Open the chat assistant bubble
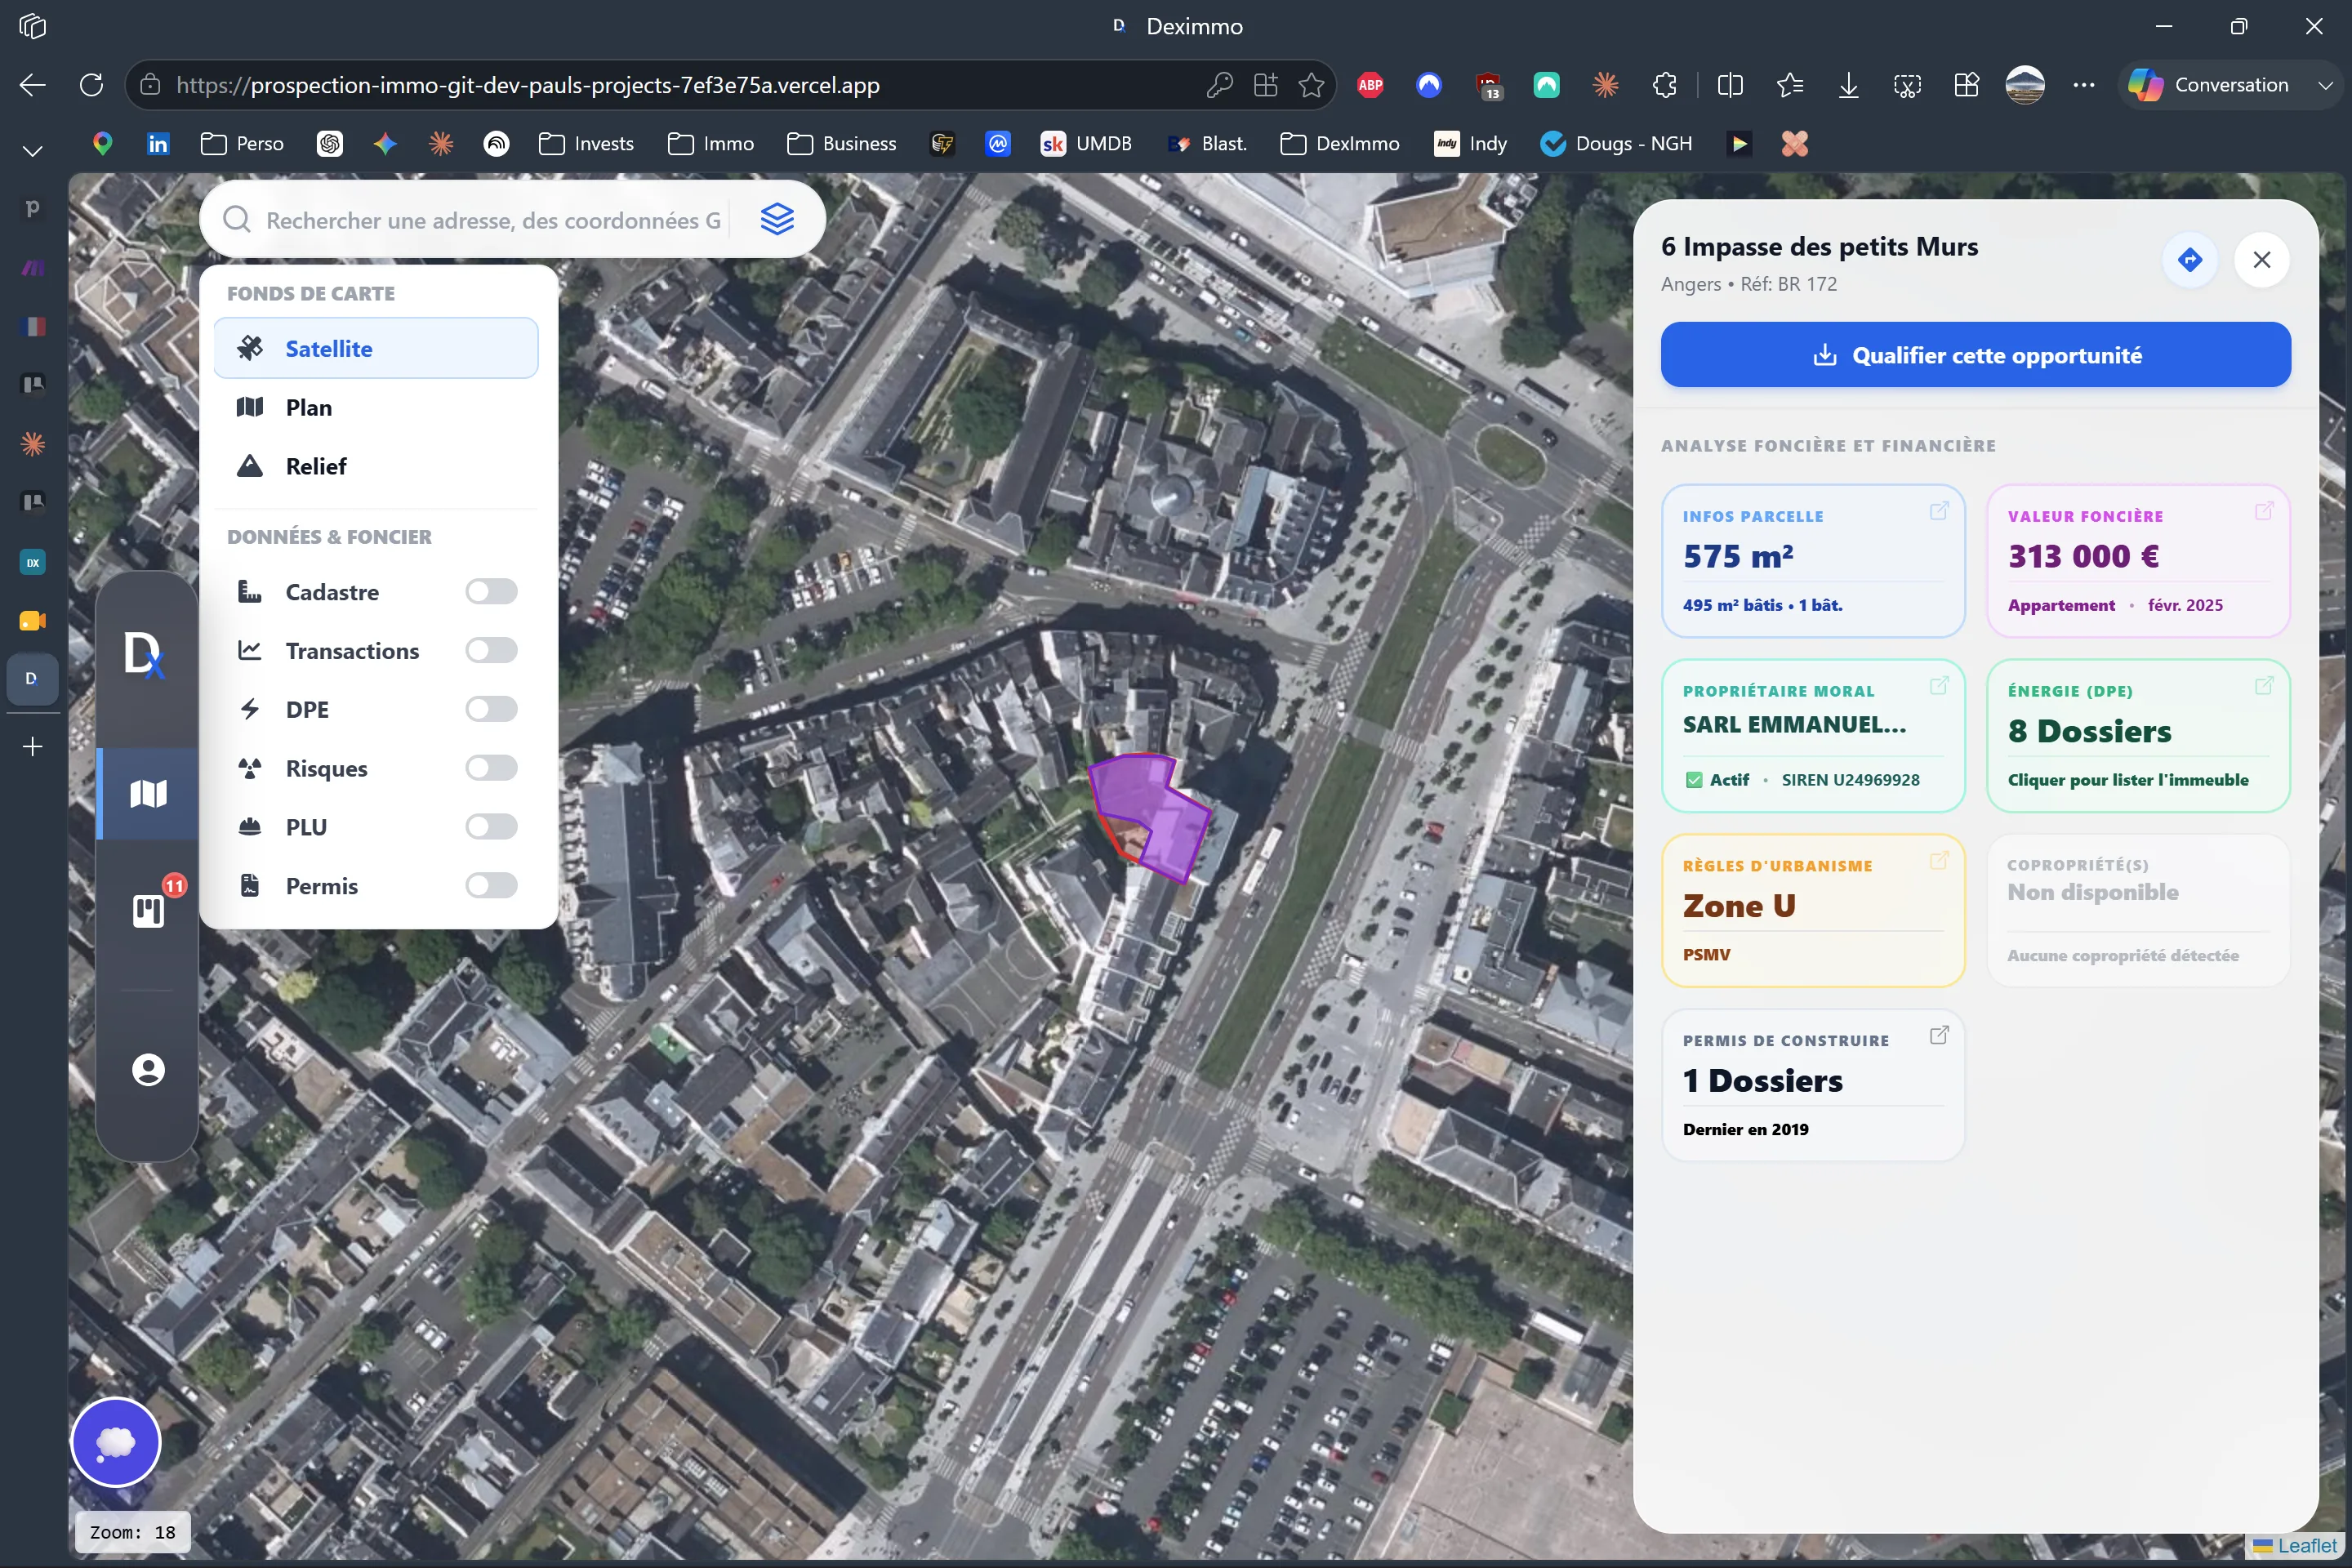The width and height of the screenshot is (2352, 1568). coord(116,1442)
